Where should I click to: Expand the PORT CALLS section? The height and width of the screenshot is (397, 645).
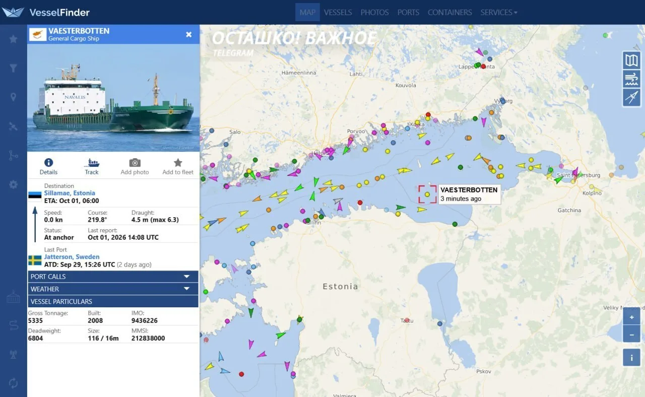pyautogui.click(x=113, y=277)
